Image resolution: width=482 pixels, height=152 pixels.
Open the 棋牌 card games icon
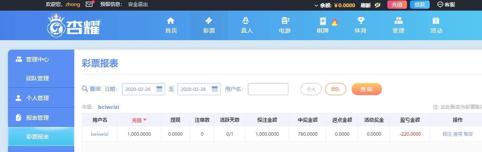pos(322,21)
